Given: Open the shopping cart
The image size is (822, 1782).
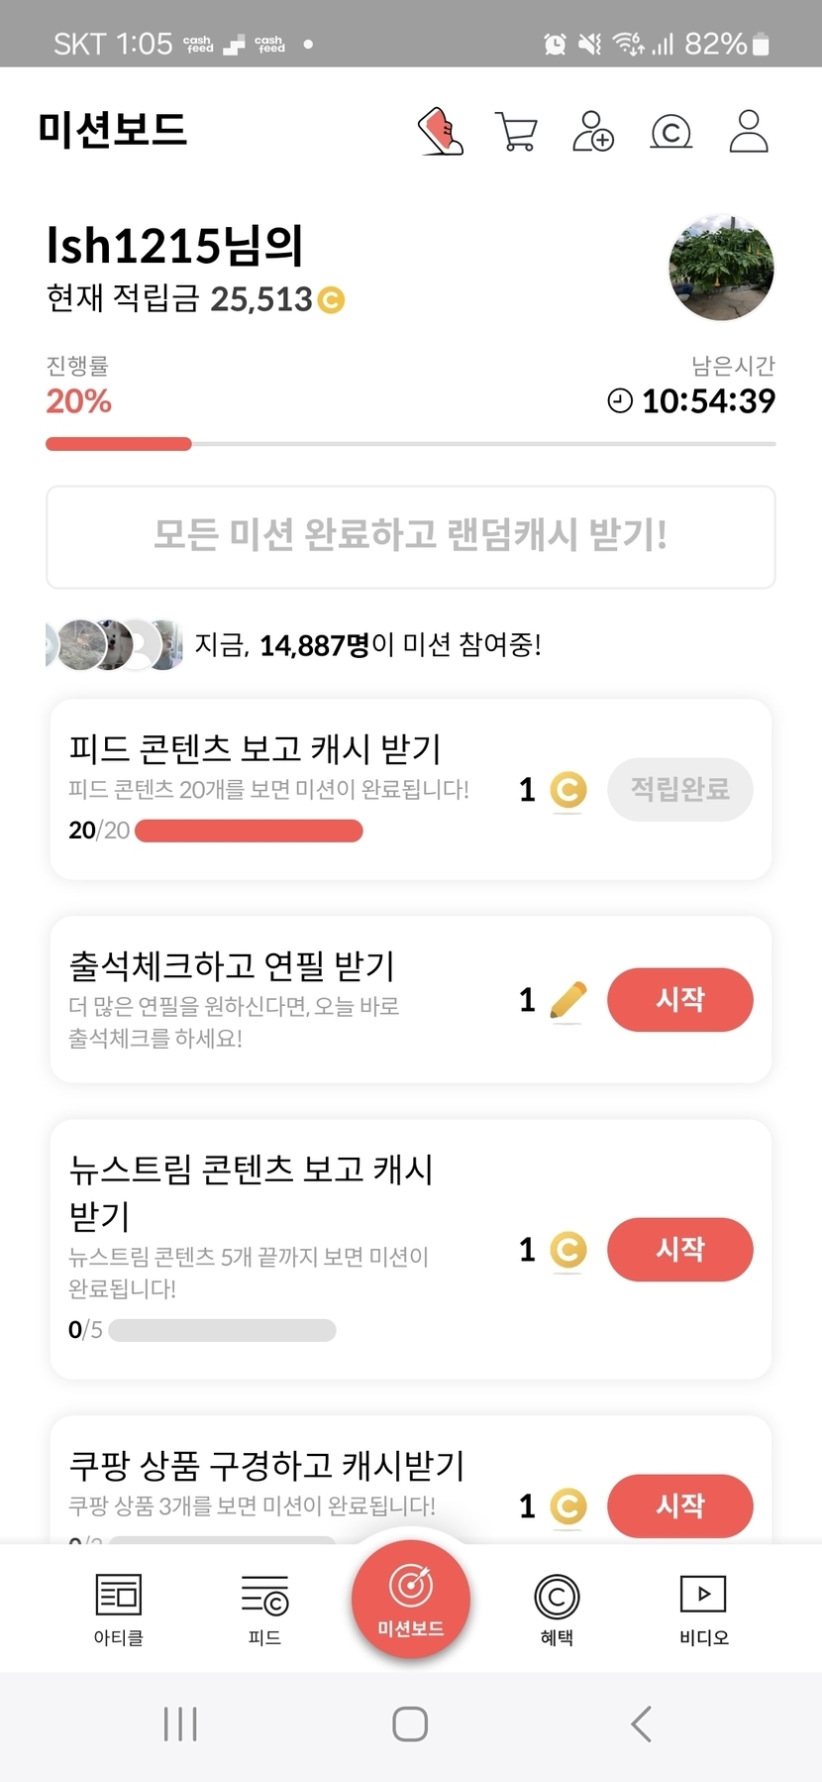Looking at the screenshot, I should click(516, 132).
